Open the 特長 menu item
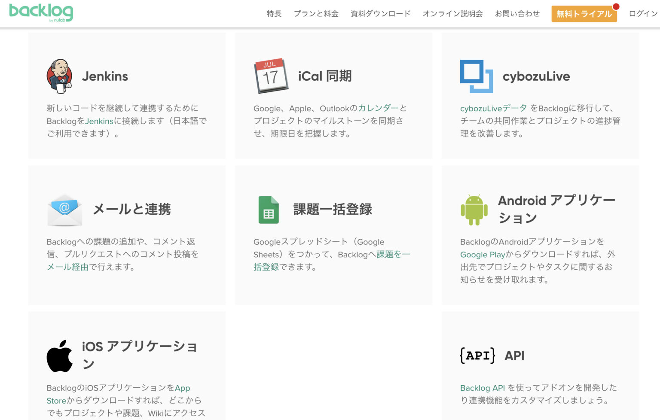Viewport: 660px width, 420px height. click(x=274, y=14)
